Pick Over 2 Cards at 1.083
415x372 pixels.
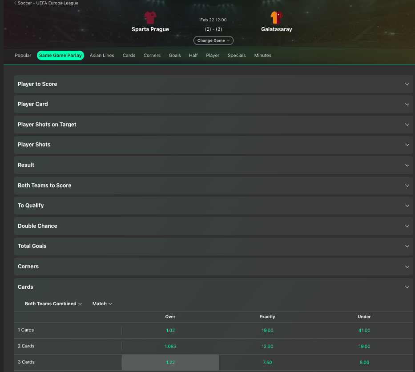pos(170,346)
